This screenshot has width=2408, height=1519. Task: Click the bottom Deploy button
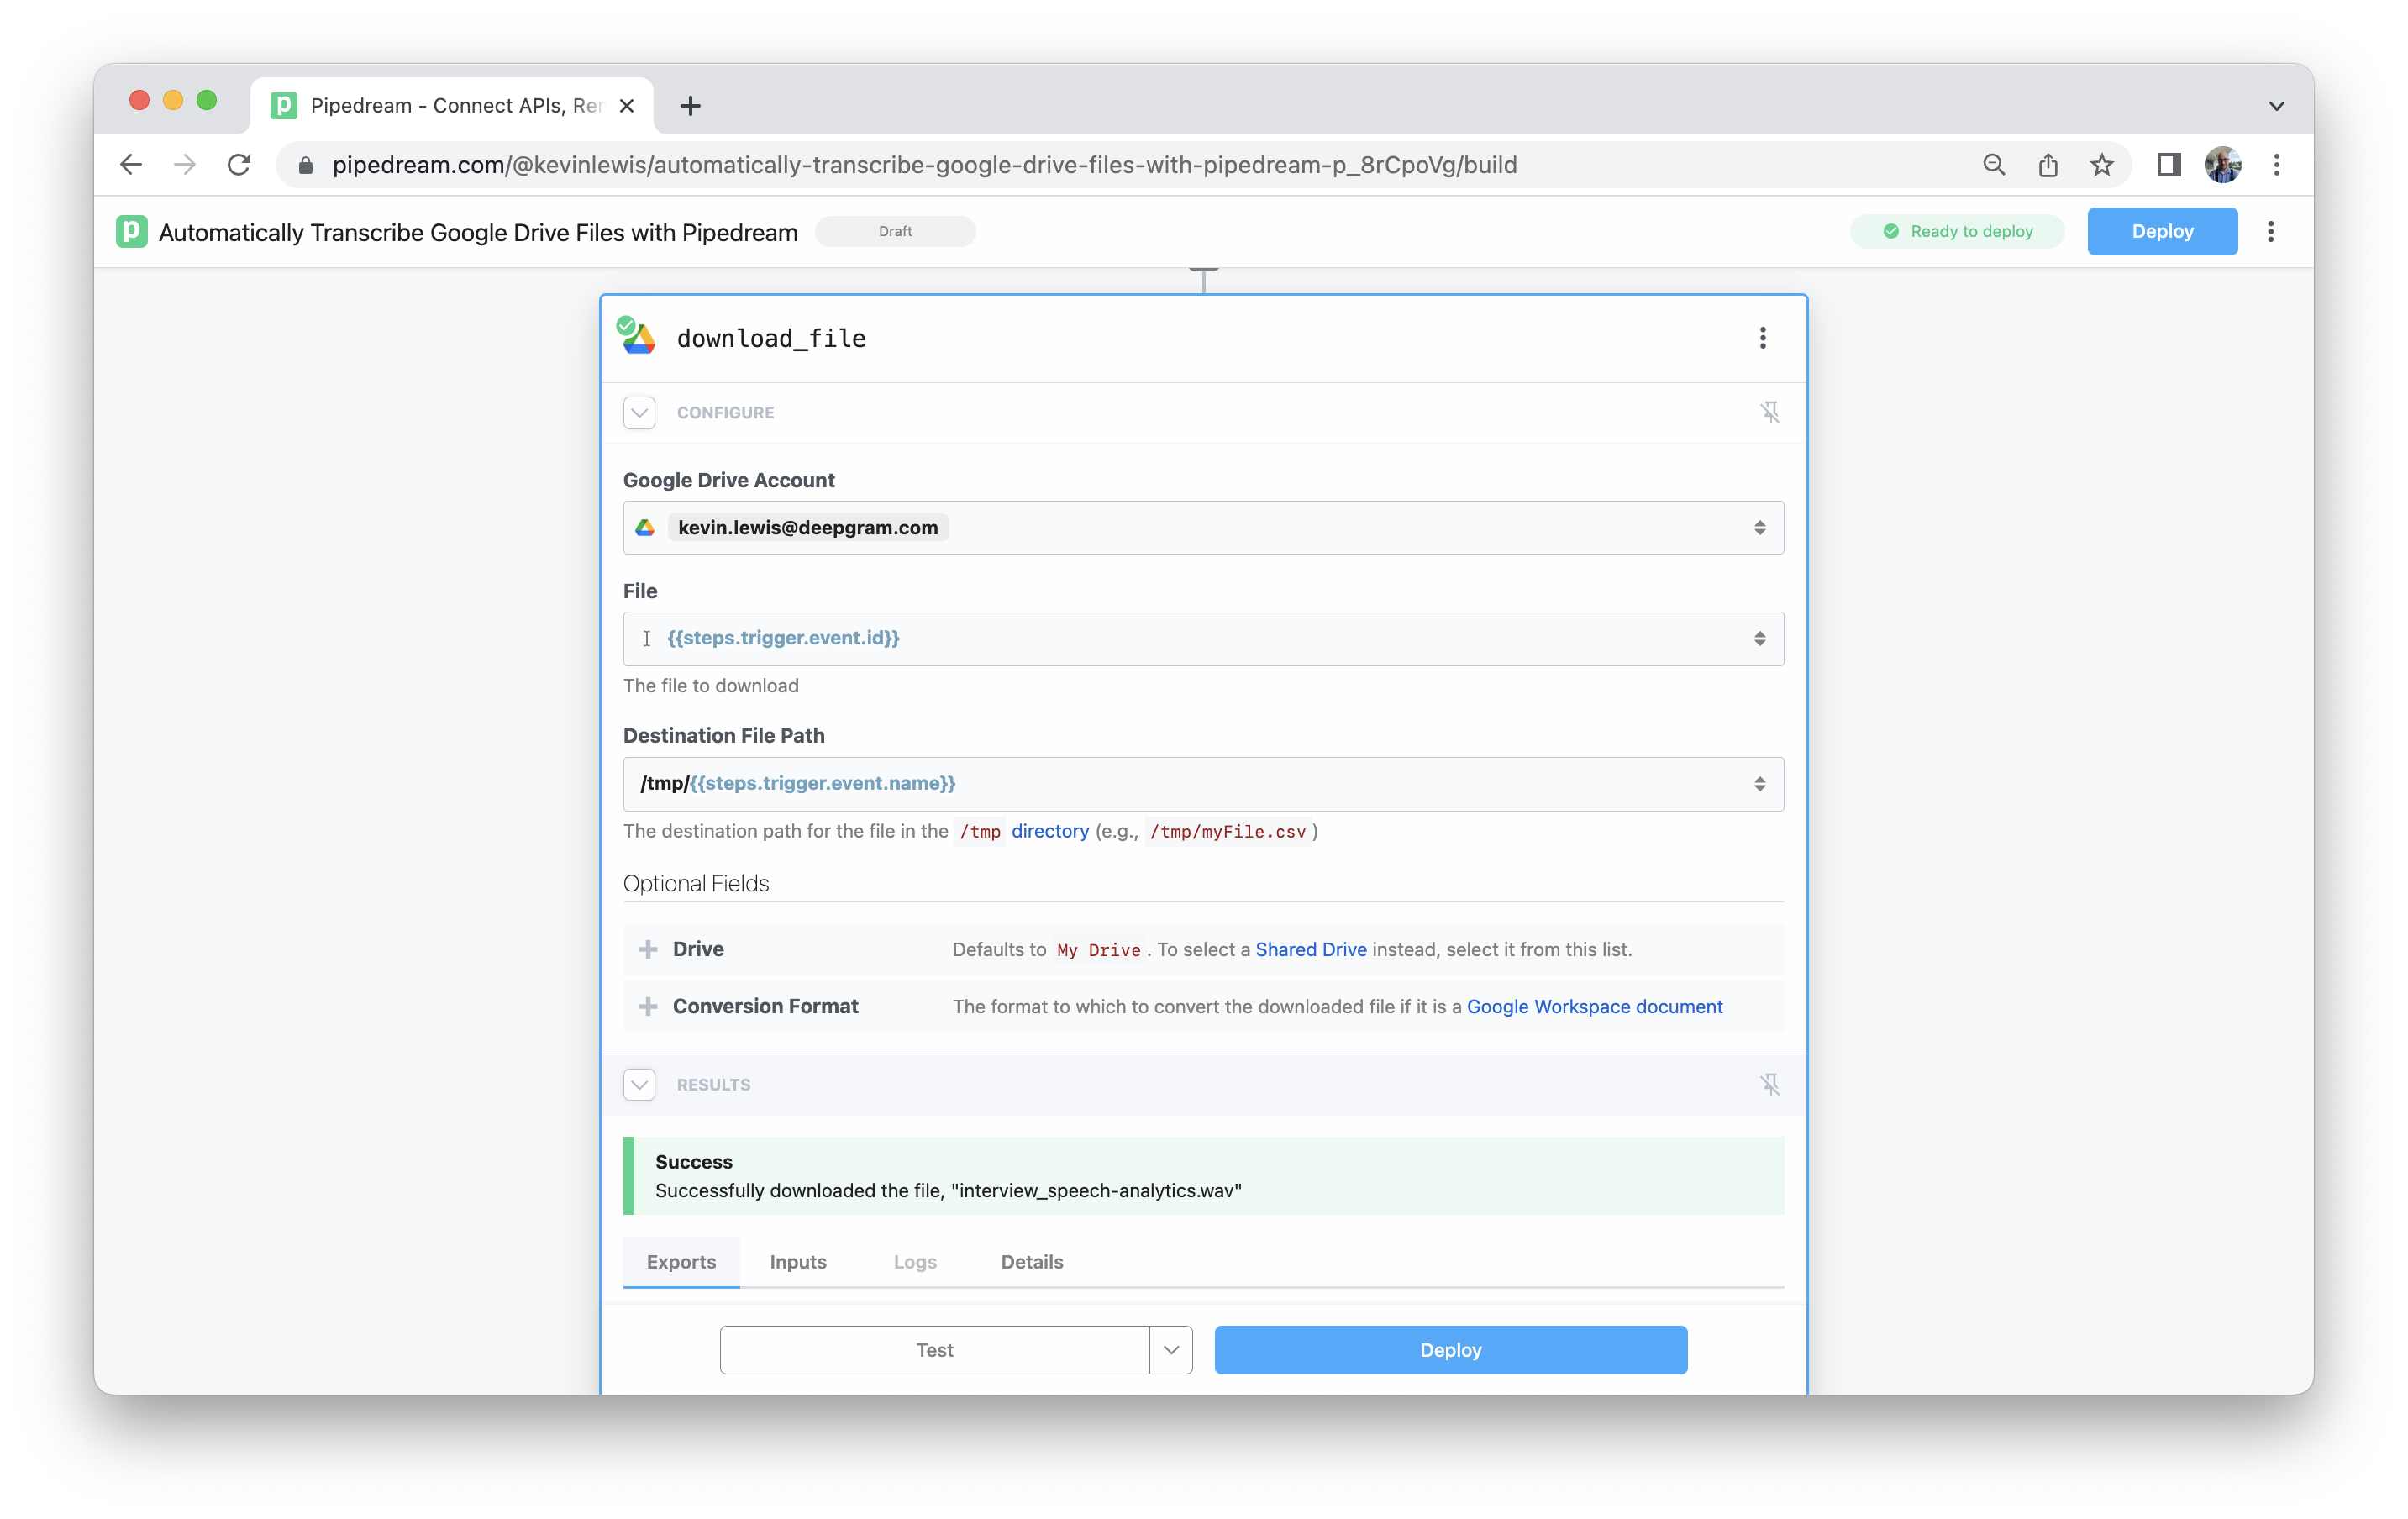(1451, 1350)
